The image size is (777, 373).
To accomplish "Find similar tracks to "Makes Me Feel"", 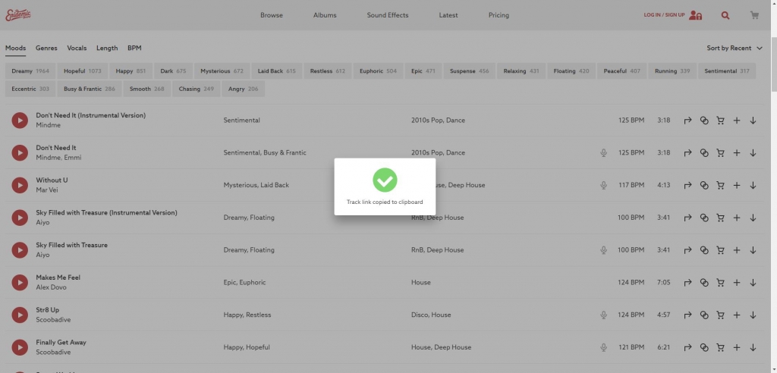I will (704, 283).
